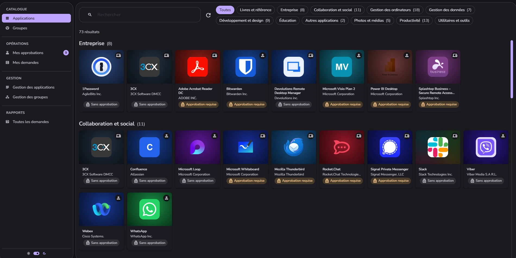Image resolution: width=516 pixels, height=258 pixels.
Task: Open the Microsoft Visio Plan 2 icon
Action: 342,67
